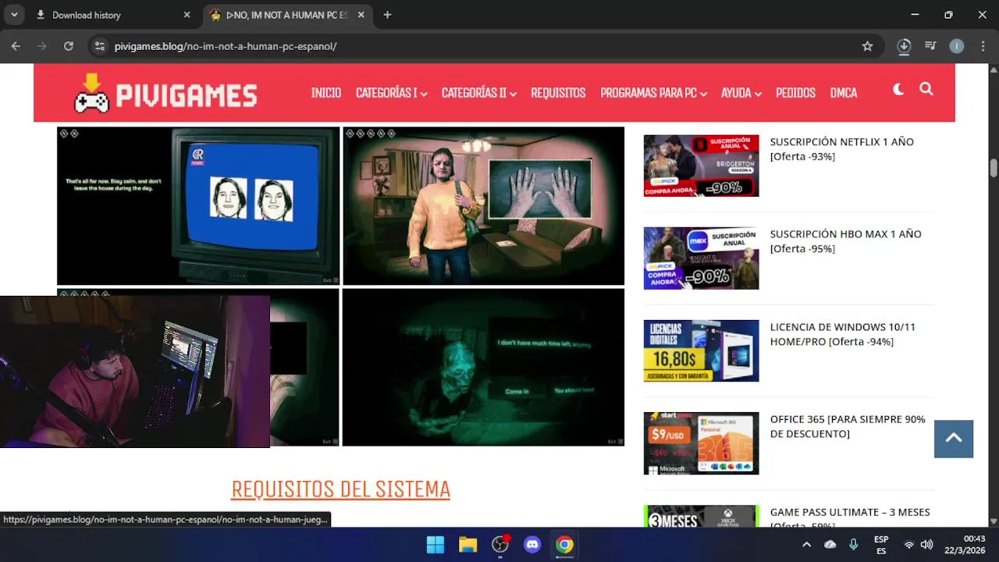
Task: Click the PiviGames logo
Action: tap(165, 93)
